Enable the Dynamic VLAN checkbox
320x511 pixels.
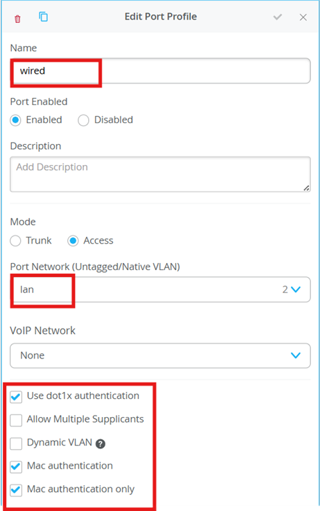click(16, 443)
